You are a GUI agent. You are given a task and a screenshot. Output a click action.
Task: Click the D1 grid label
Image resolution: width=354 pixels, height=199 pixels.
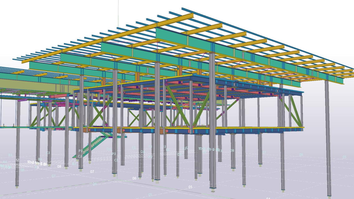tap(142, 152)
